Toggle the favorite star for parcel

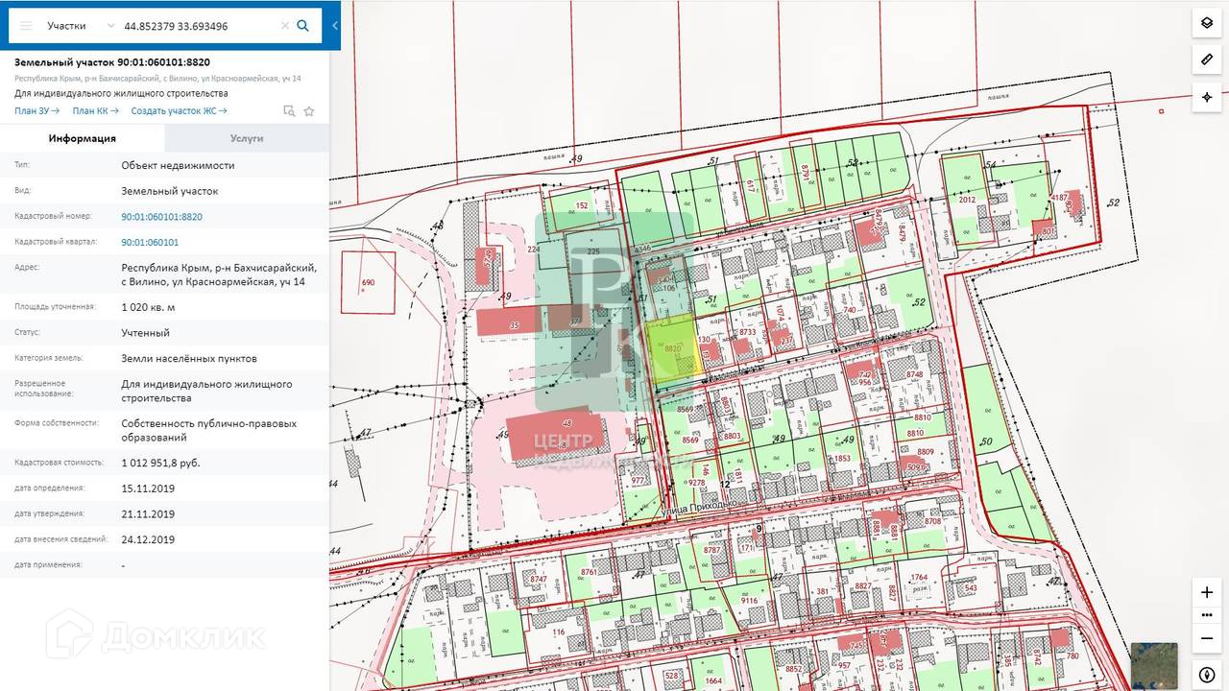pyautogui.click(x=309, y=111)
